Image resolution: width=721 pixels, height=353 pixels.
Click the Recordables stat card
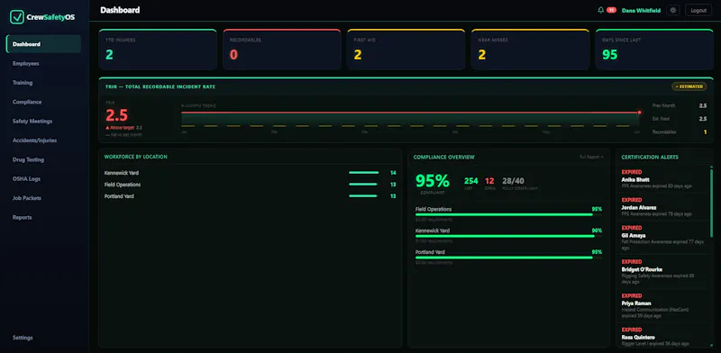point(282,50)
